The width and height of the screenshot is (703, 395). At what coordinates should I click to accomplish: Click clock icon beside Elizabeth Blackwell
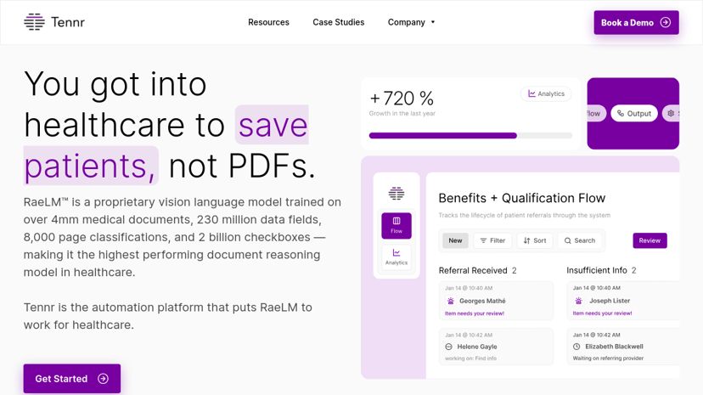pyautogui.click(x=576, y=346)
